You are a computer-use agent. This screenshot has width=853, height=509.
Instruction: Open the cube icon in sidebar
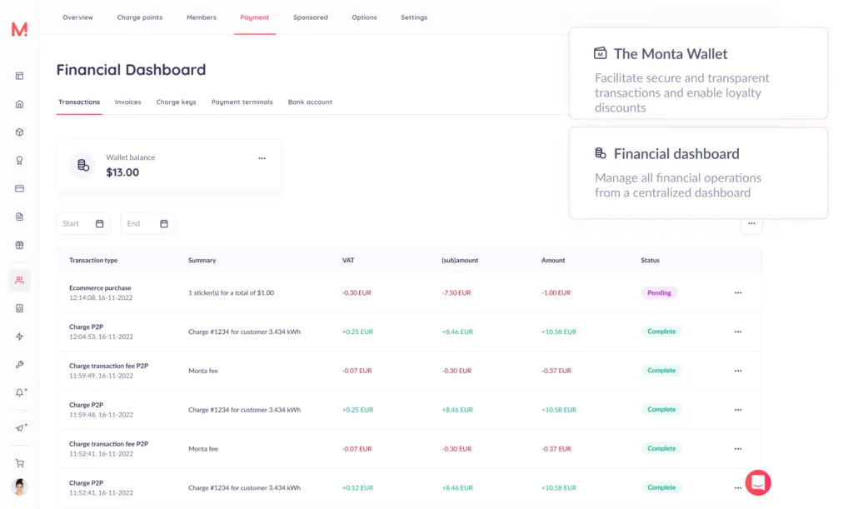point(20,132)
